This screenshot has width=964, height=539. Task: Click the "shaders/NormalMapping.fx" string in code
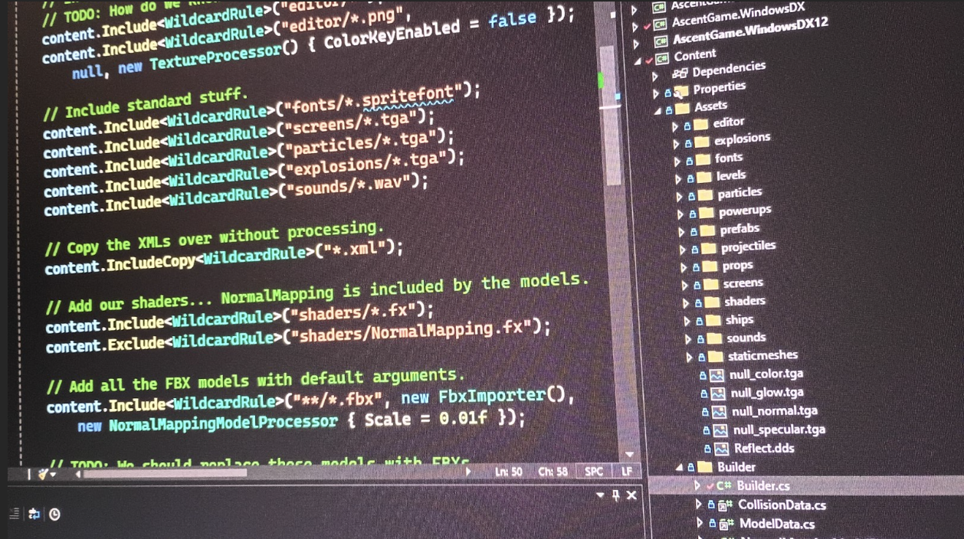(412, 332)
